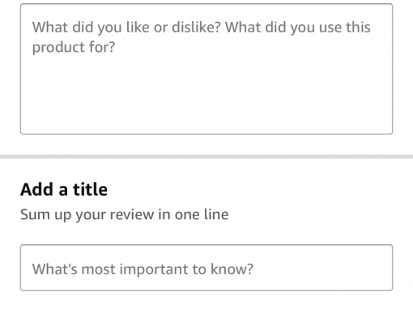Place cursor in the written review field
The image size is (413, 309).
click(206, 69)
